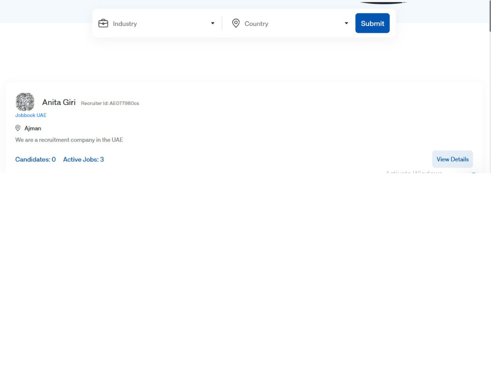Open the Candidates: 0 link
The height and width of the screenshot is (368, 491).
pos(35,159)
